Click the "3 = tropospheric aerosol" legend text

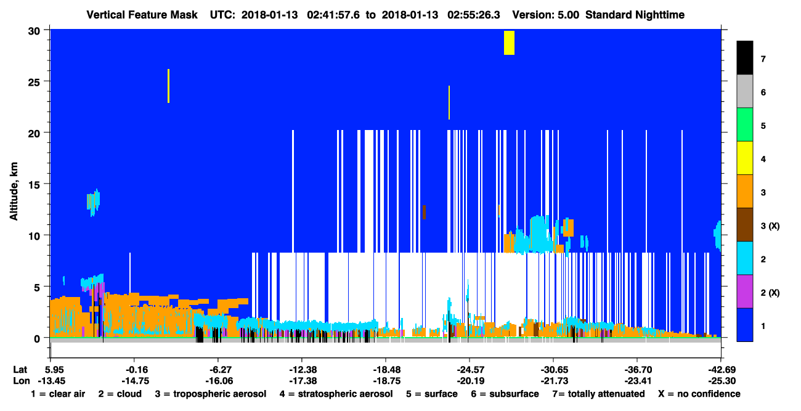(x=211, y=394)
